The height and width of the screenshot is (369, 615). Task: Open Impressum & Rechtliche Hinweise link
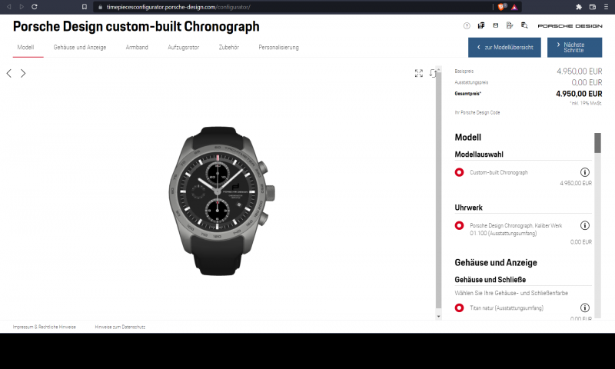coord(44,327)
